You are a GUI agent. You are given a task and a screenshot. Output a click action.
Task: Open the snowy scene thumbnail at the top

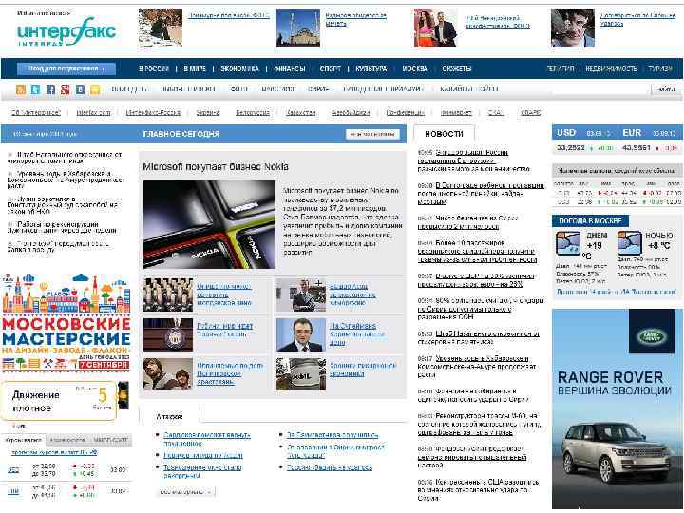(x=161, y=28)
